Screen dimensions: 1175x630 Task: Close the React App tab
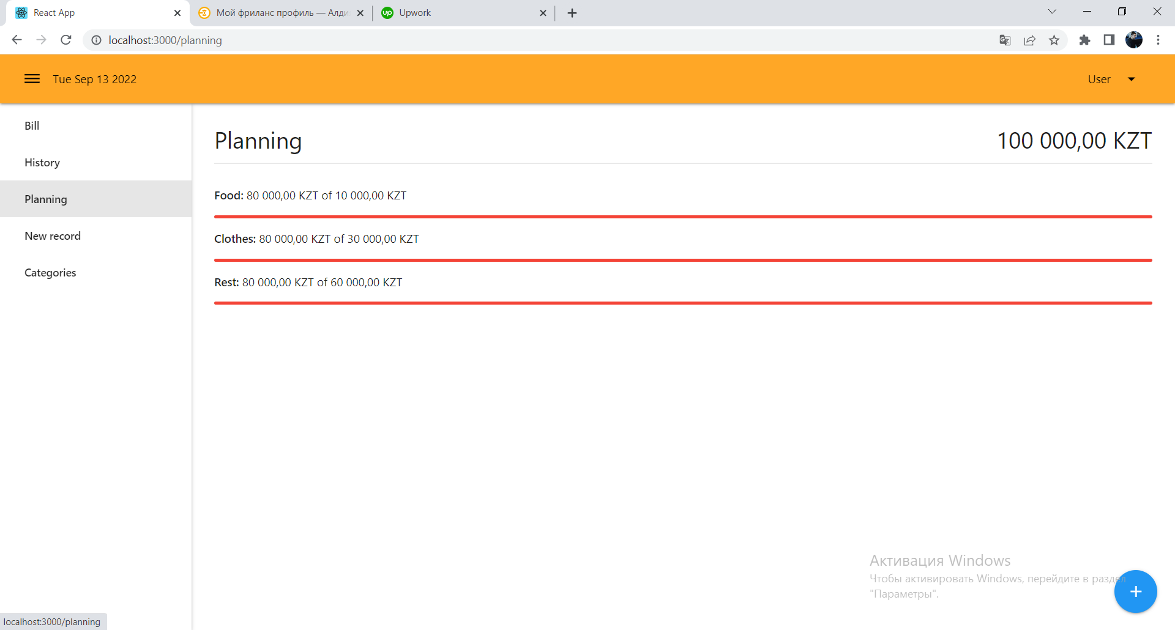[177, 13]
